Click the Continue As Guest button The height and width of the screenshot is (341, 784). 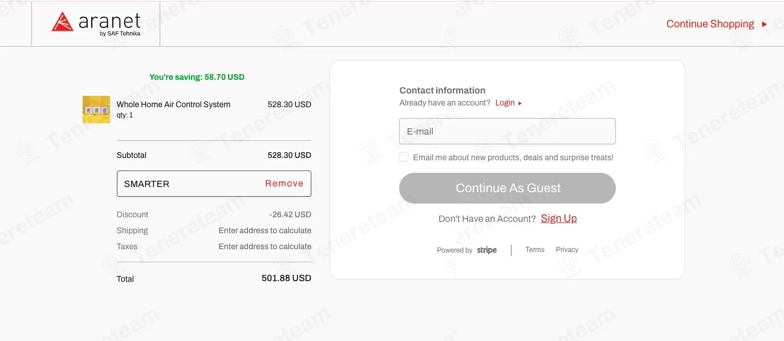pyautogui.click(x=507, y=188)
